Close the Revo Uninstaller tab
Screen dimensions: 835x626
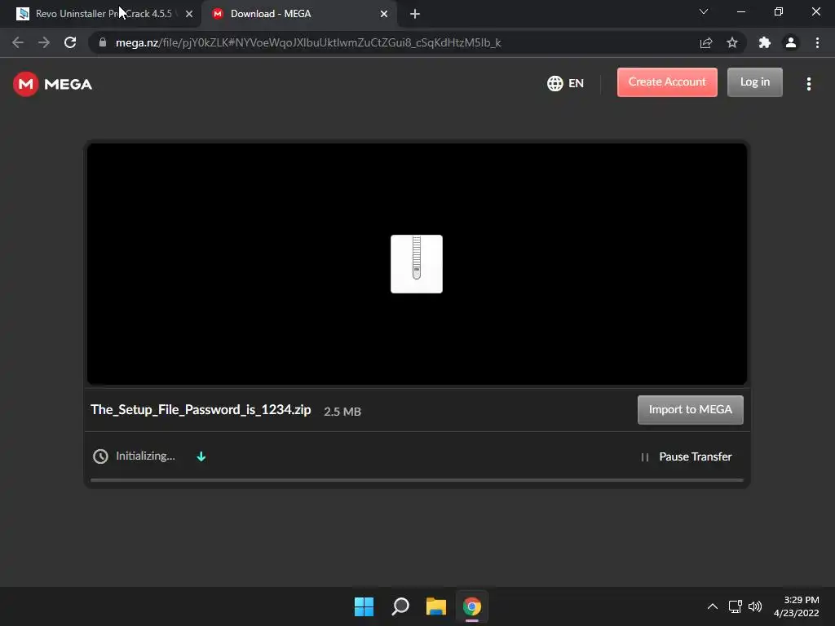pos(189,14)
